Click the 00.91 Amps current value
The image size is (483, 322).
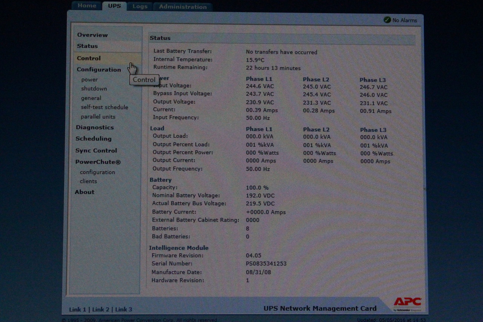point(375,111)
